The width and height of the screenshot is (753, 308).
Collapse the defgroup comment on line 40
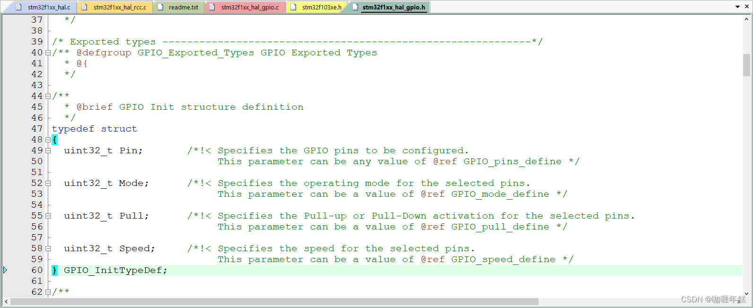(48, 53)
